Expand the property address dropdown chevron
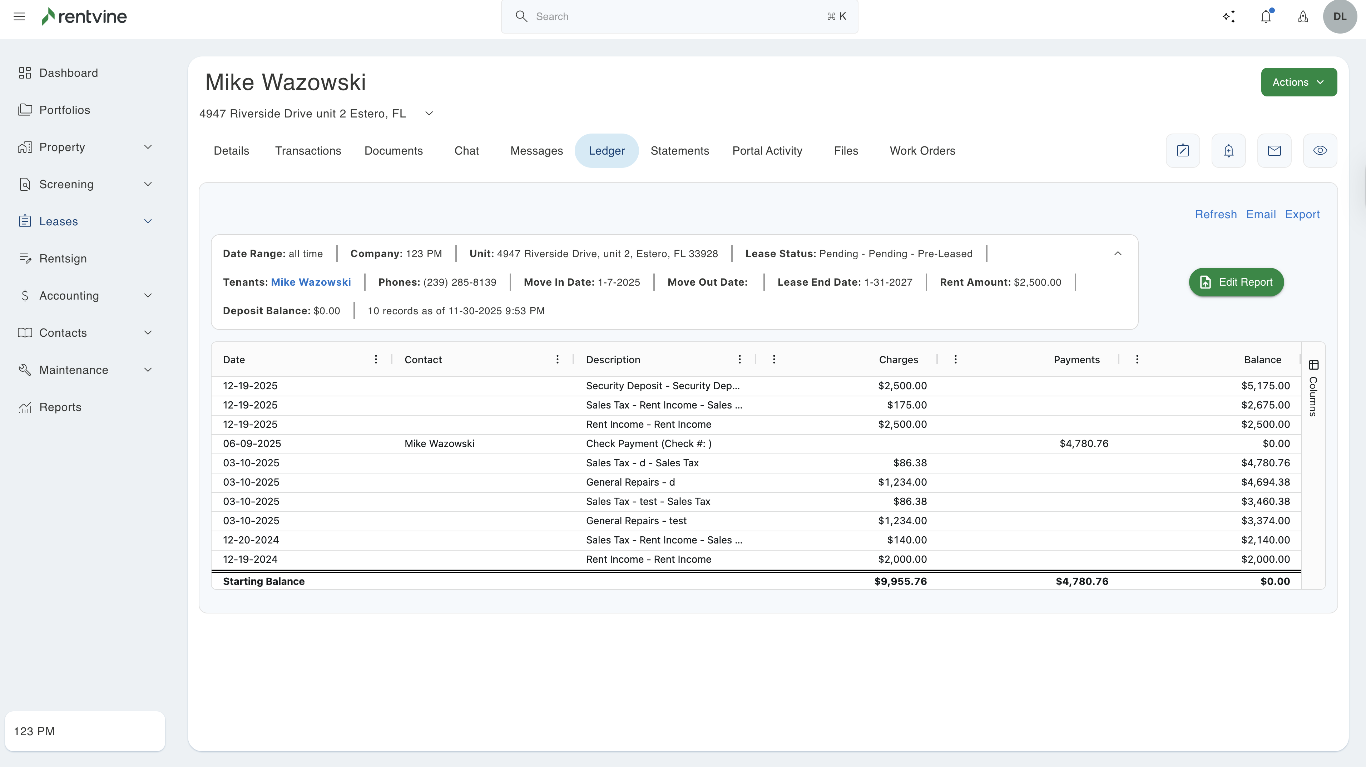 429,113
